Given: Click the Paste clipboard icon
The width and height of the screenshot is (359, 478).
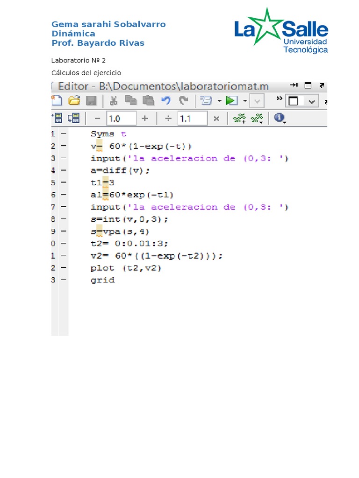Looking at the screenshot, I should [149, 101].
